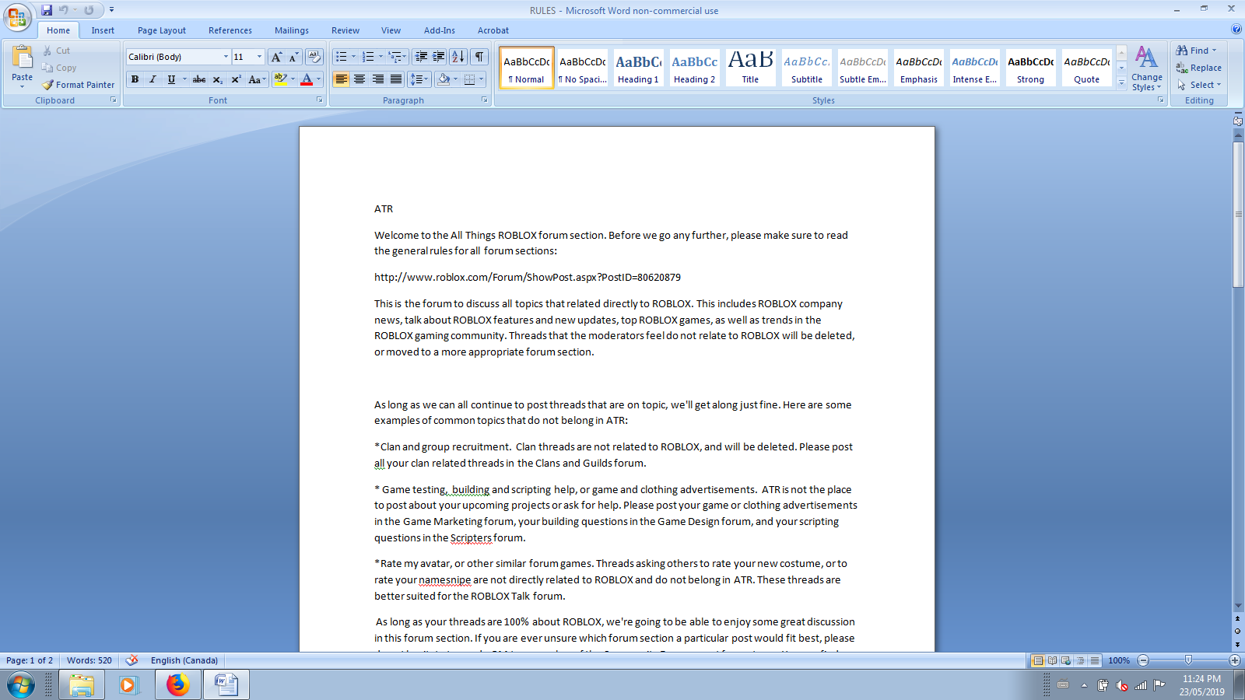Open the round Office Button menu
Screen dimensions: 1245x700
point(17,17)
